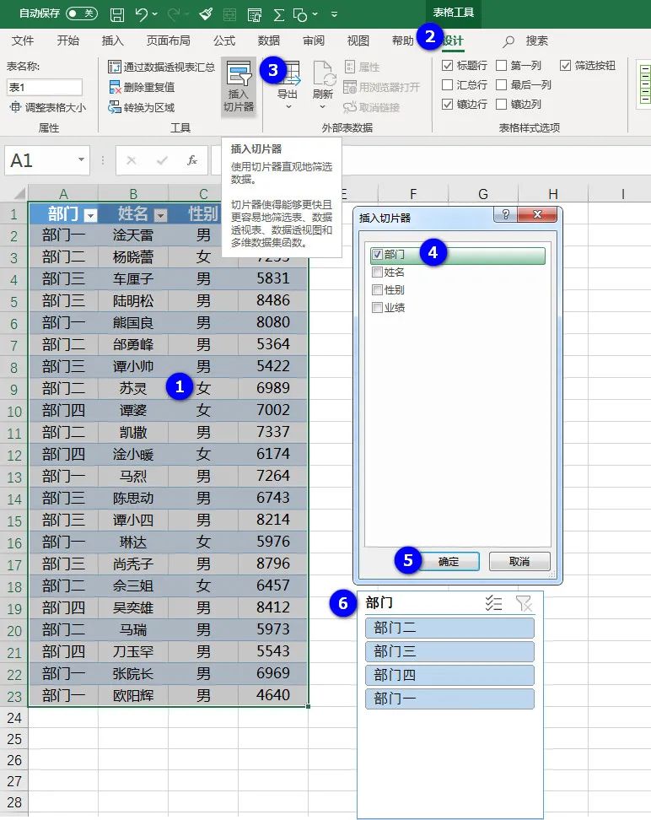This screenshot has height=820, width=651.
Task: Enable the 汇总行 checkbox
Action: [x=447, y=84]
